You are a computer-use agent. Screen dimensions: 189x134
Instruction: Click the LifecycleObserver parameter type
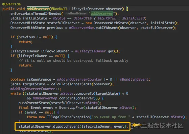(87, 9)
